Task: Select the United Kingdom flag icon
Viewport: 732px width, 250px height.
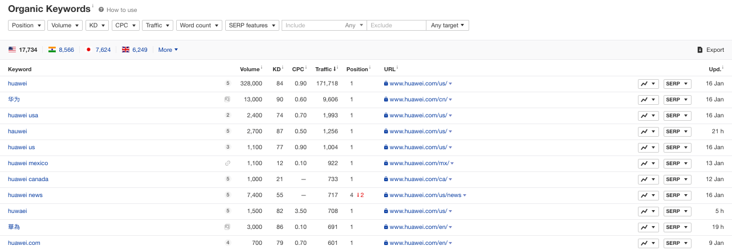Action: pos(126,50)
